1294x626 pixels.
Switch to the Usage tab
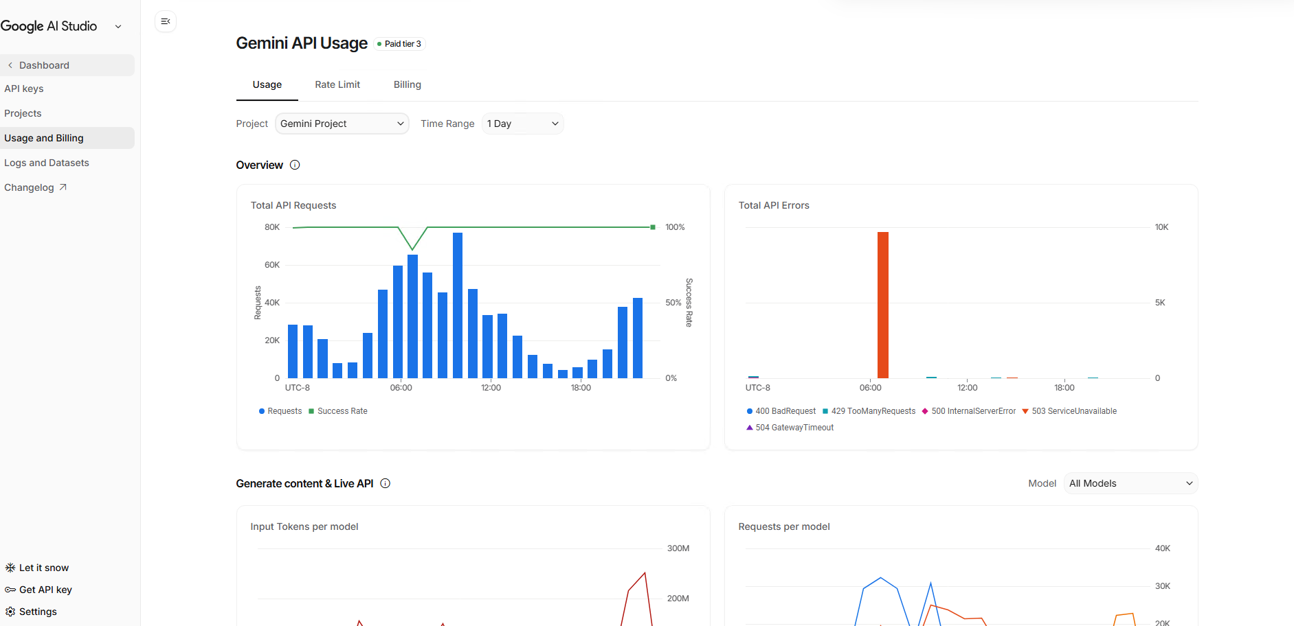tap(267, 84)
